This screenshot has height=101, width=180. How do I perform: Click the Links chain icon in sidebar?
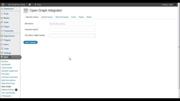(2, 22)
